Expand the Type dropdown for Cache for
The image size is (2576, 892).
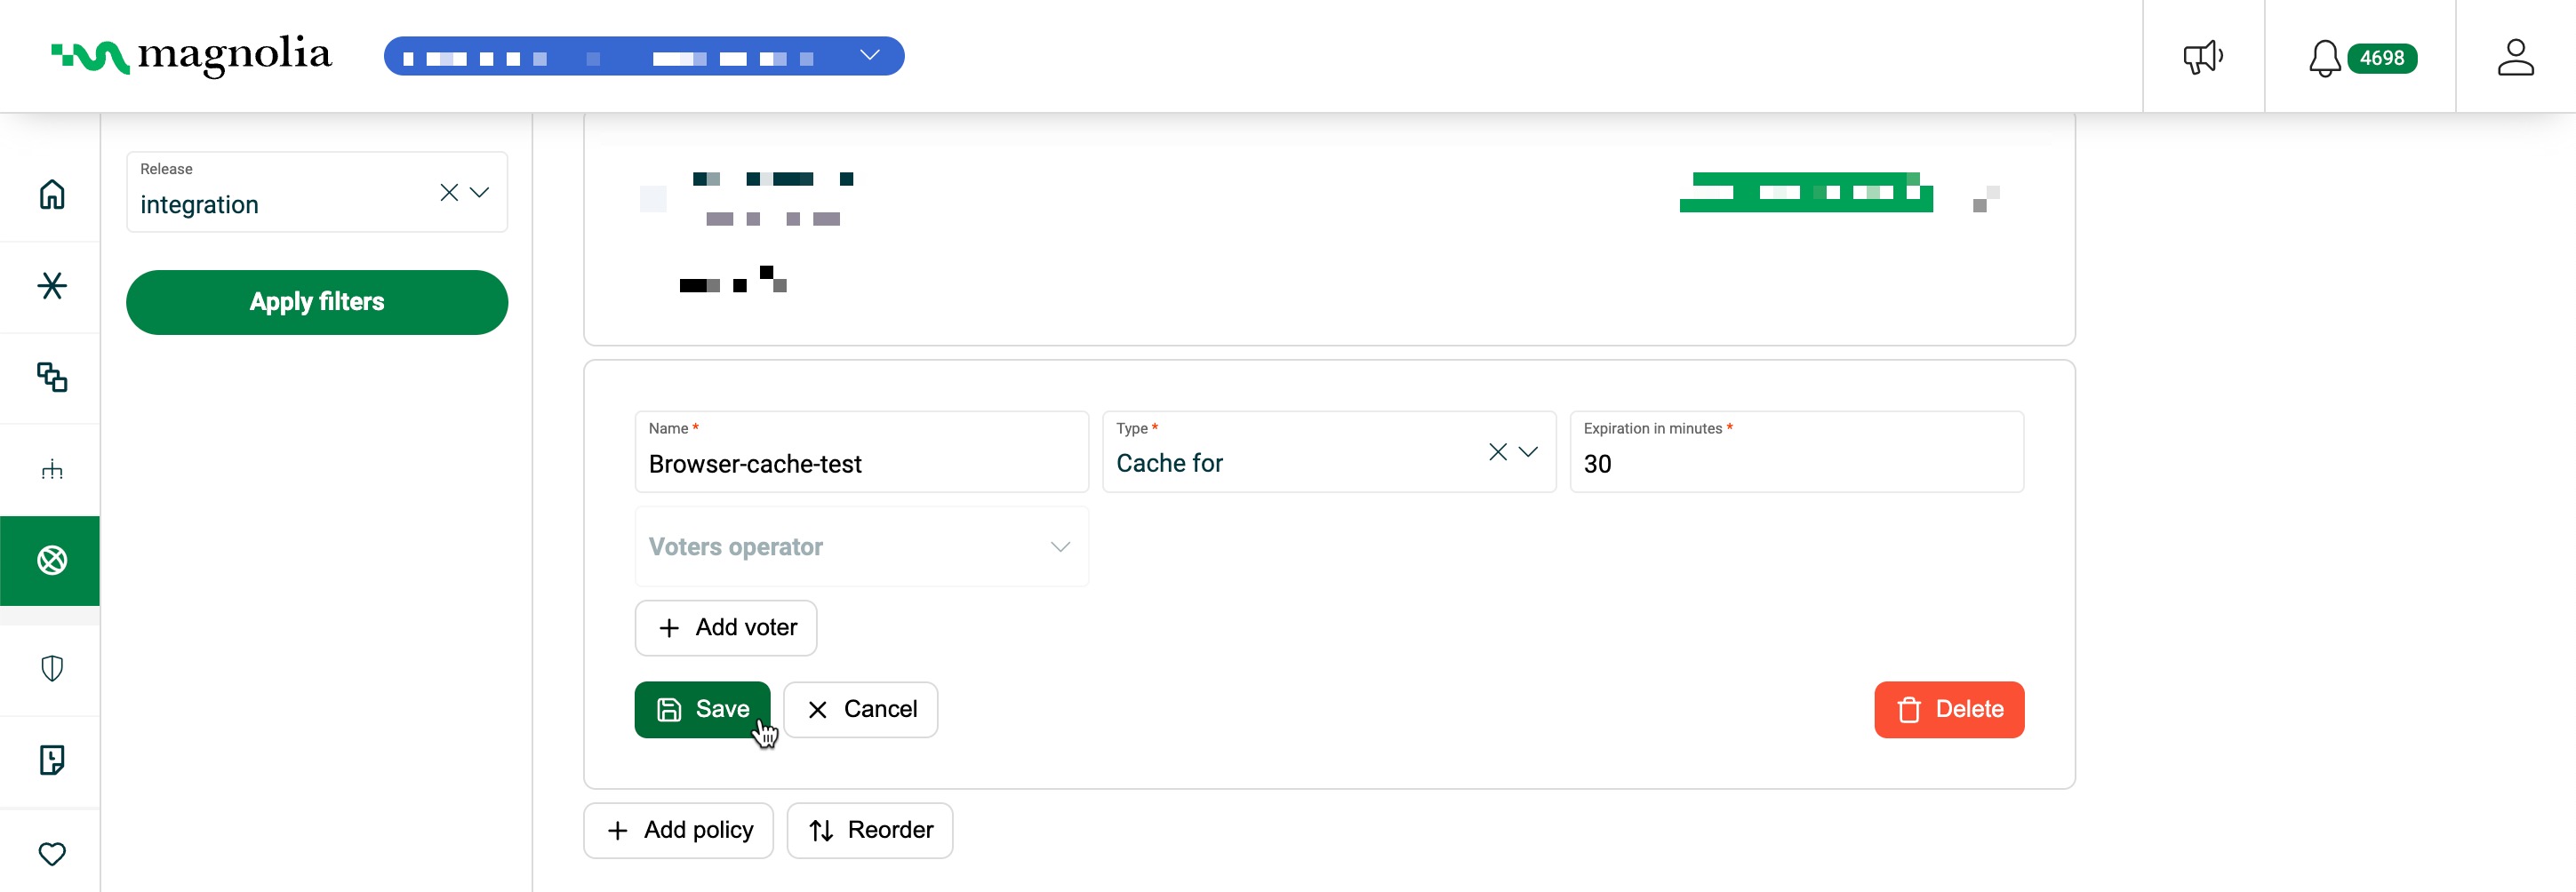pos(1528,452)
